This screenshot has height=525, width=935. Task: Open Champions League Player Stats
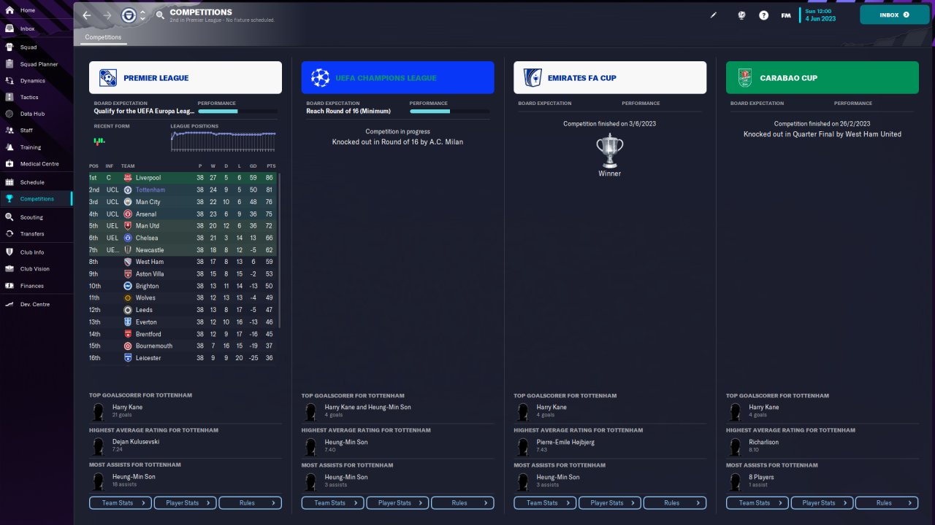397,502
